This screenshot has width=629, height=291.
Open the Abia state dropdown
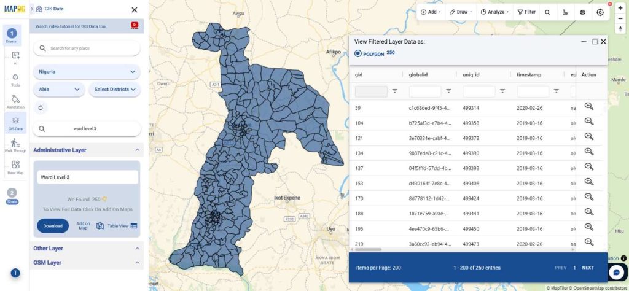pos(59,90)
